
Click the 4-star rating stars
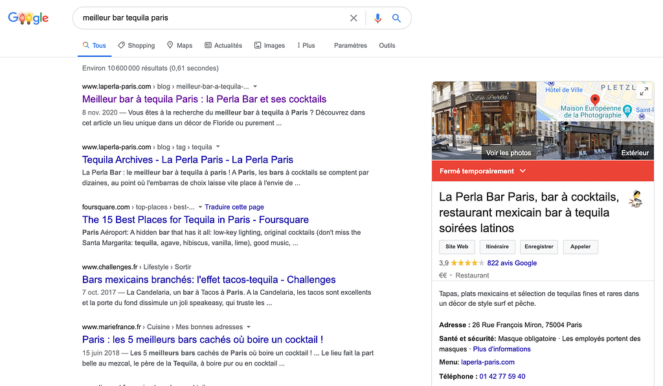pyautogui.click(x=467, y=263)
